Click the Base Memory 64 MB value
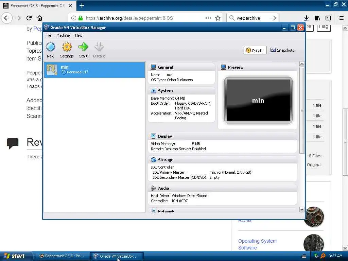Screen dimensions: 348x261 [180, 98]
